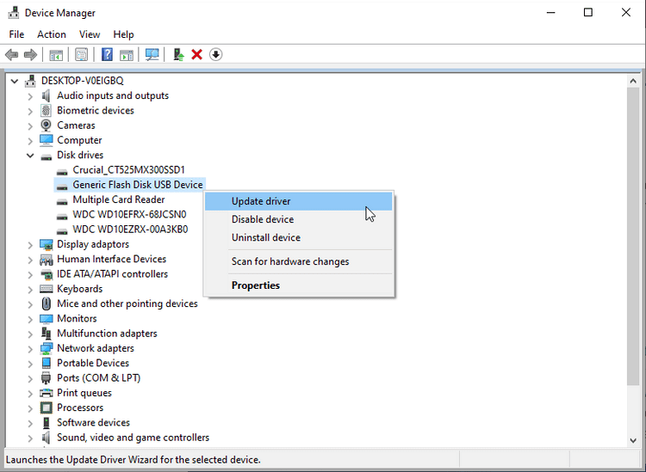Click the Forward arrow toolbar icon
The height and width of the screenshot is (472, 646).
(x=30, y=54)
